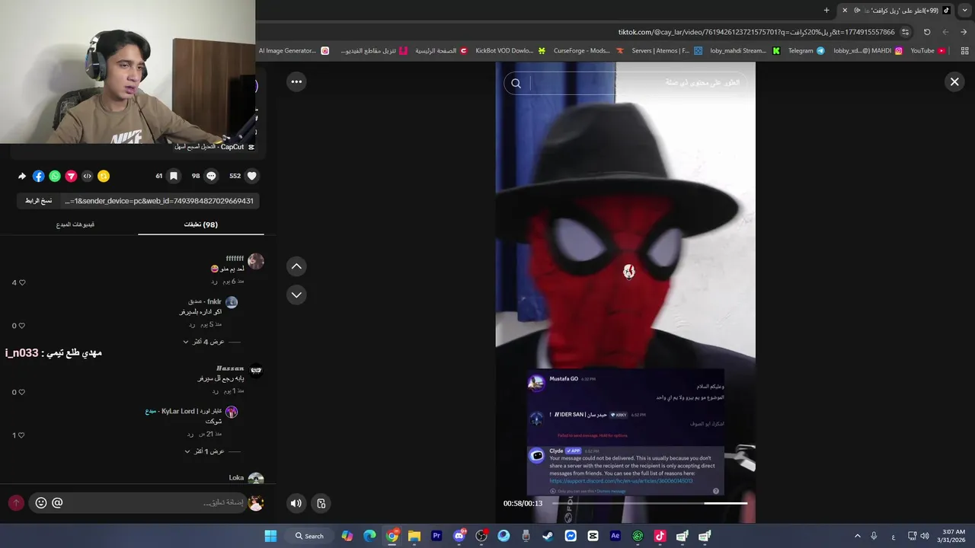Mute the video with the speaker icon
This screenshot has height=548, width=975.
296,503
